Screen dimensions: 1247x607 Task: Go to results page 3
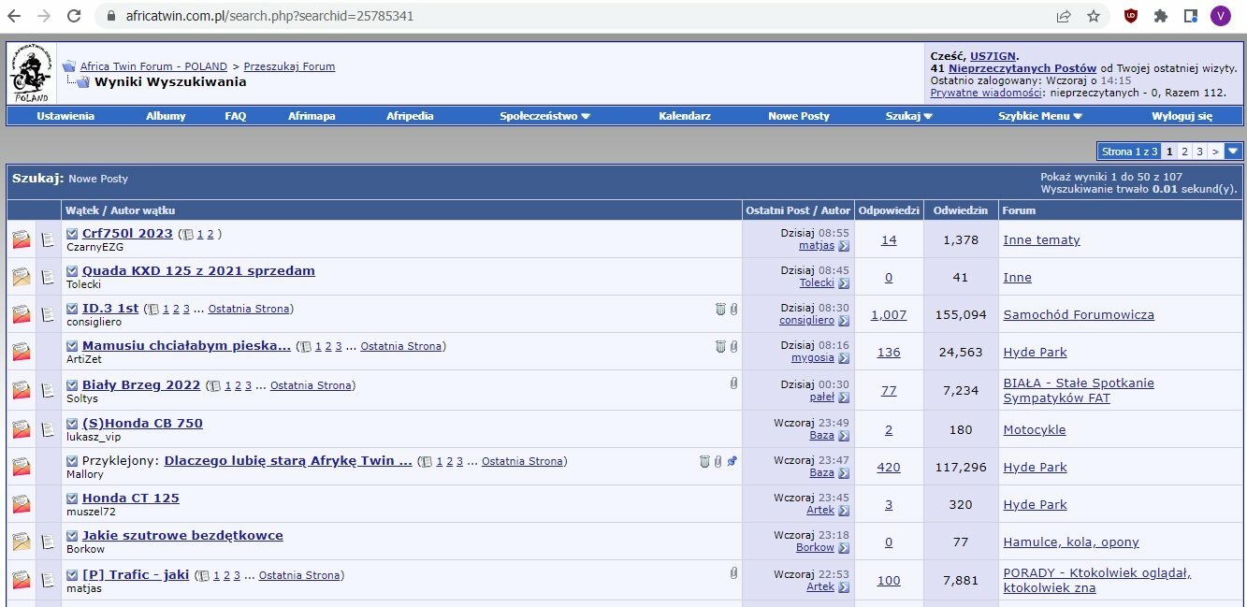[1199, 151]
